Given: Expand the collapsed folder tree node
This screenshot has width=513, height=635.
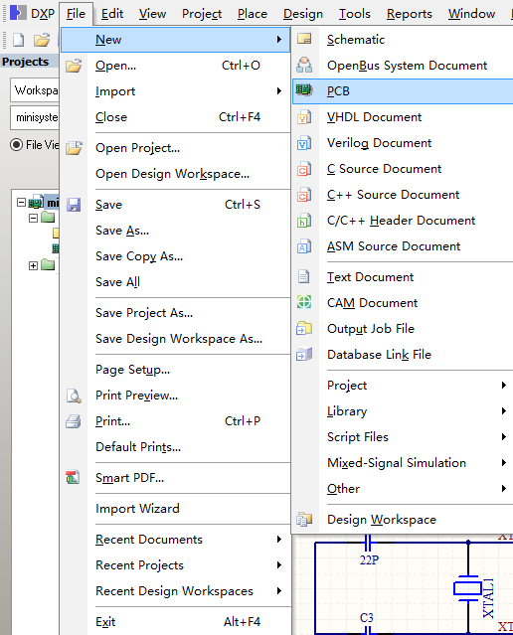Looking at the screenshot, I should click(33, 265).
